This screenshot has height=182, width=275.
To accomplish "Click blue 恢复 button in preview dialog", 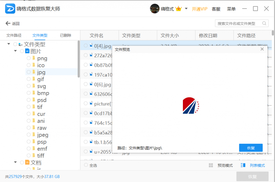I will 251,148.
